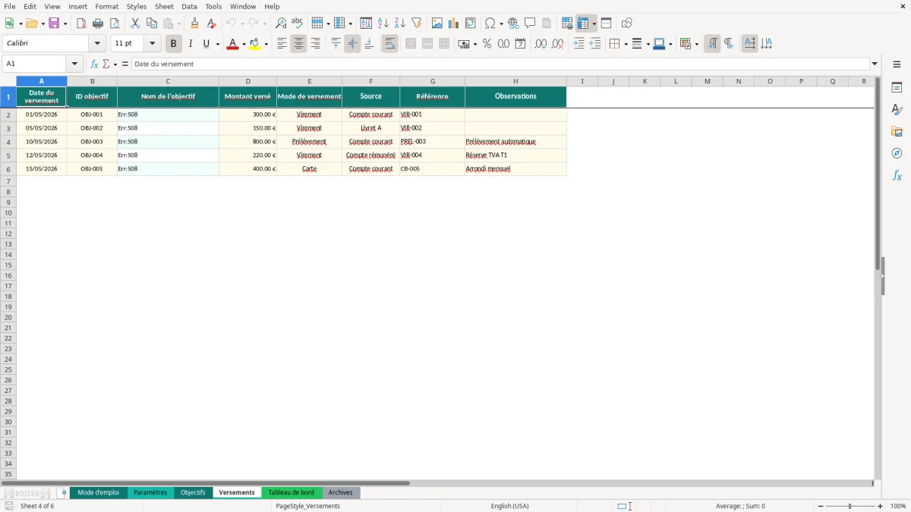911x512 pixels.
Task: Apply the yellow background color swatch
Action: point(255,44)
